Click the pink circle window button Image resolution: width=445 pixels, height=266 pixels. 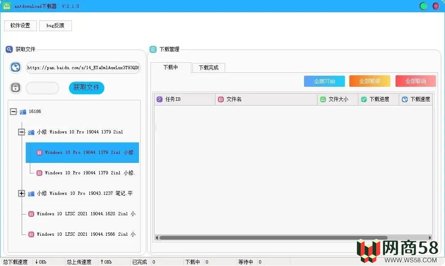coord(436,6)
